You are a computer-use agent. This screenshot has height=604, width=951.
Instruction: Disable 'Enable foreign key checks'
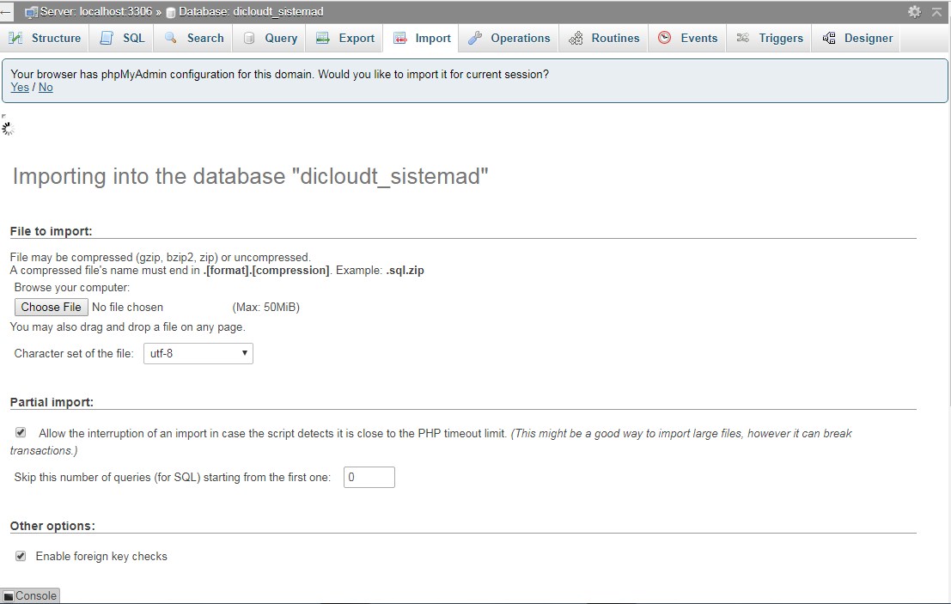click(21, 555)
